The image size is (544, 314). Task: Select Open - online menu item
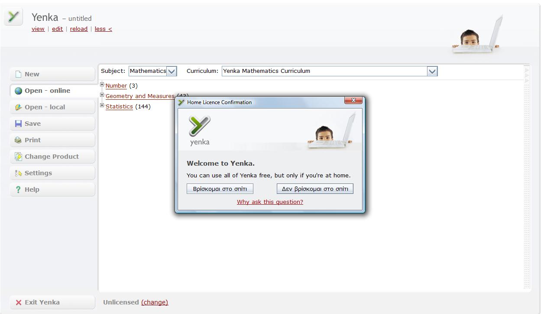tap(54, 91)
